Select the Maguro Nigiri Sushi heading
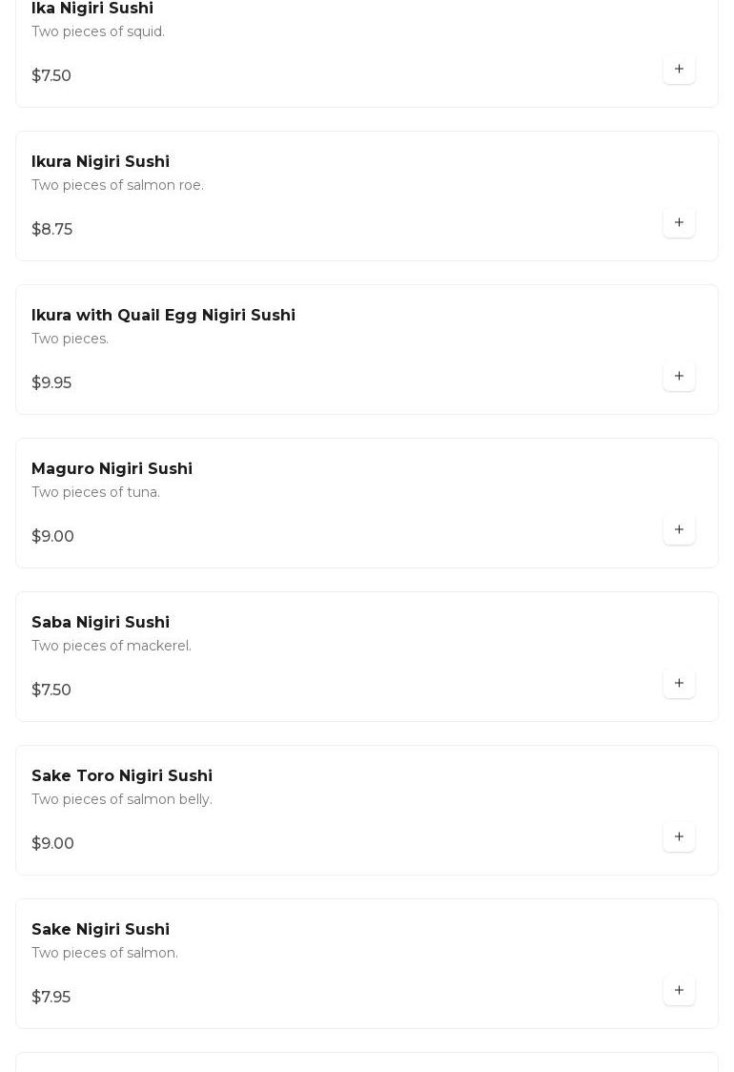Image resolution: width=734 pixels, height=1072 pixels. click(x=112, y=469)
